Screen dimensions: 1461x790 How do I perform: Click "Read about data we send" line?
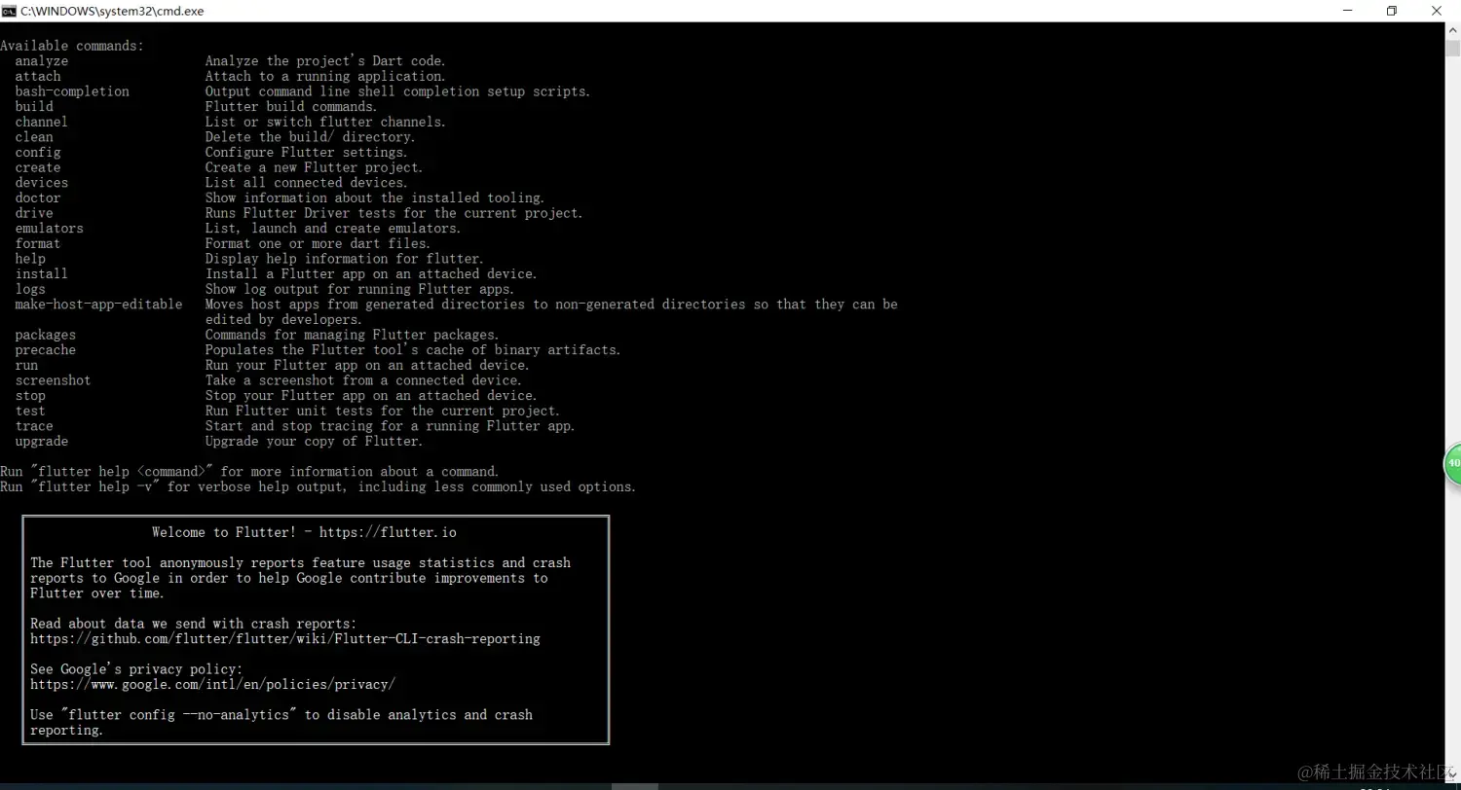194,624
